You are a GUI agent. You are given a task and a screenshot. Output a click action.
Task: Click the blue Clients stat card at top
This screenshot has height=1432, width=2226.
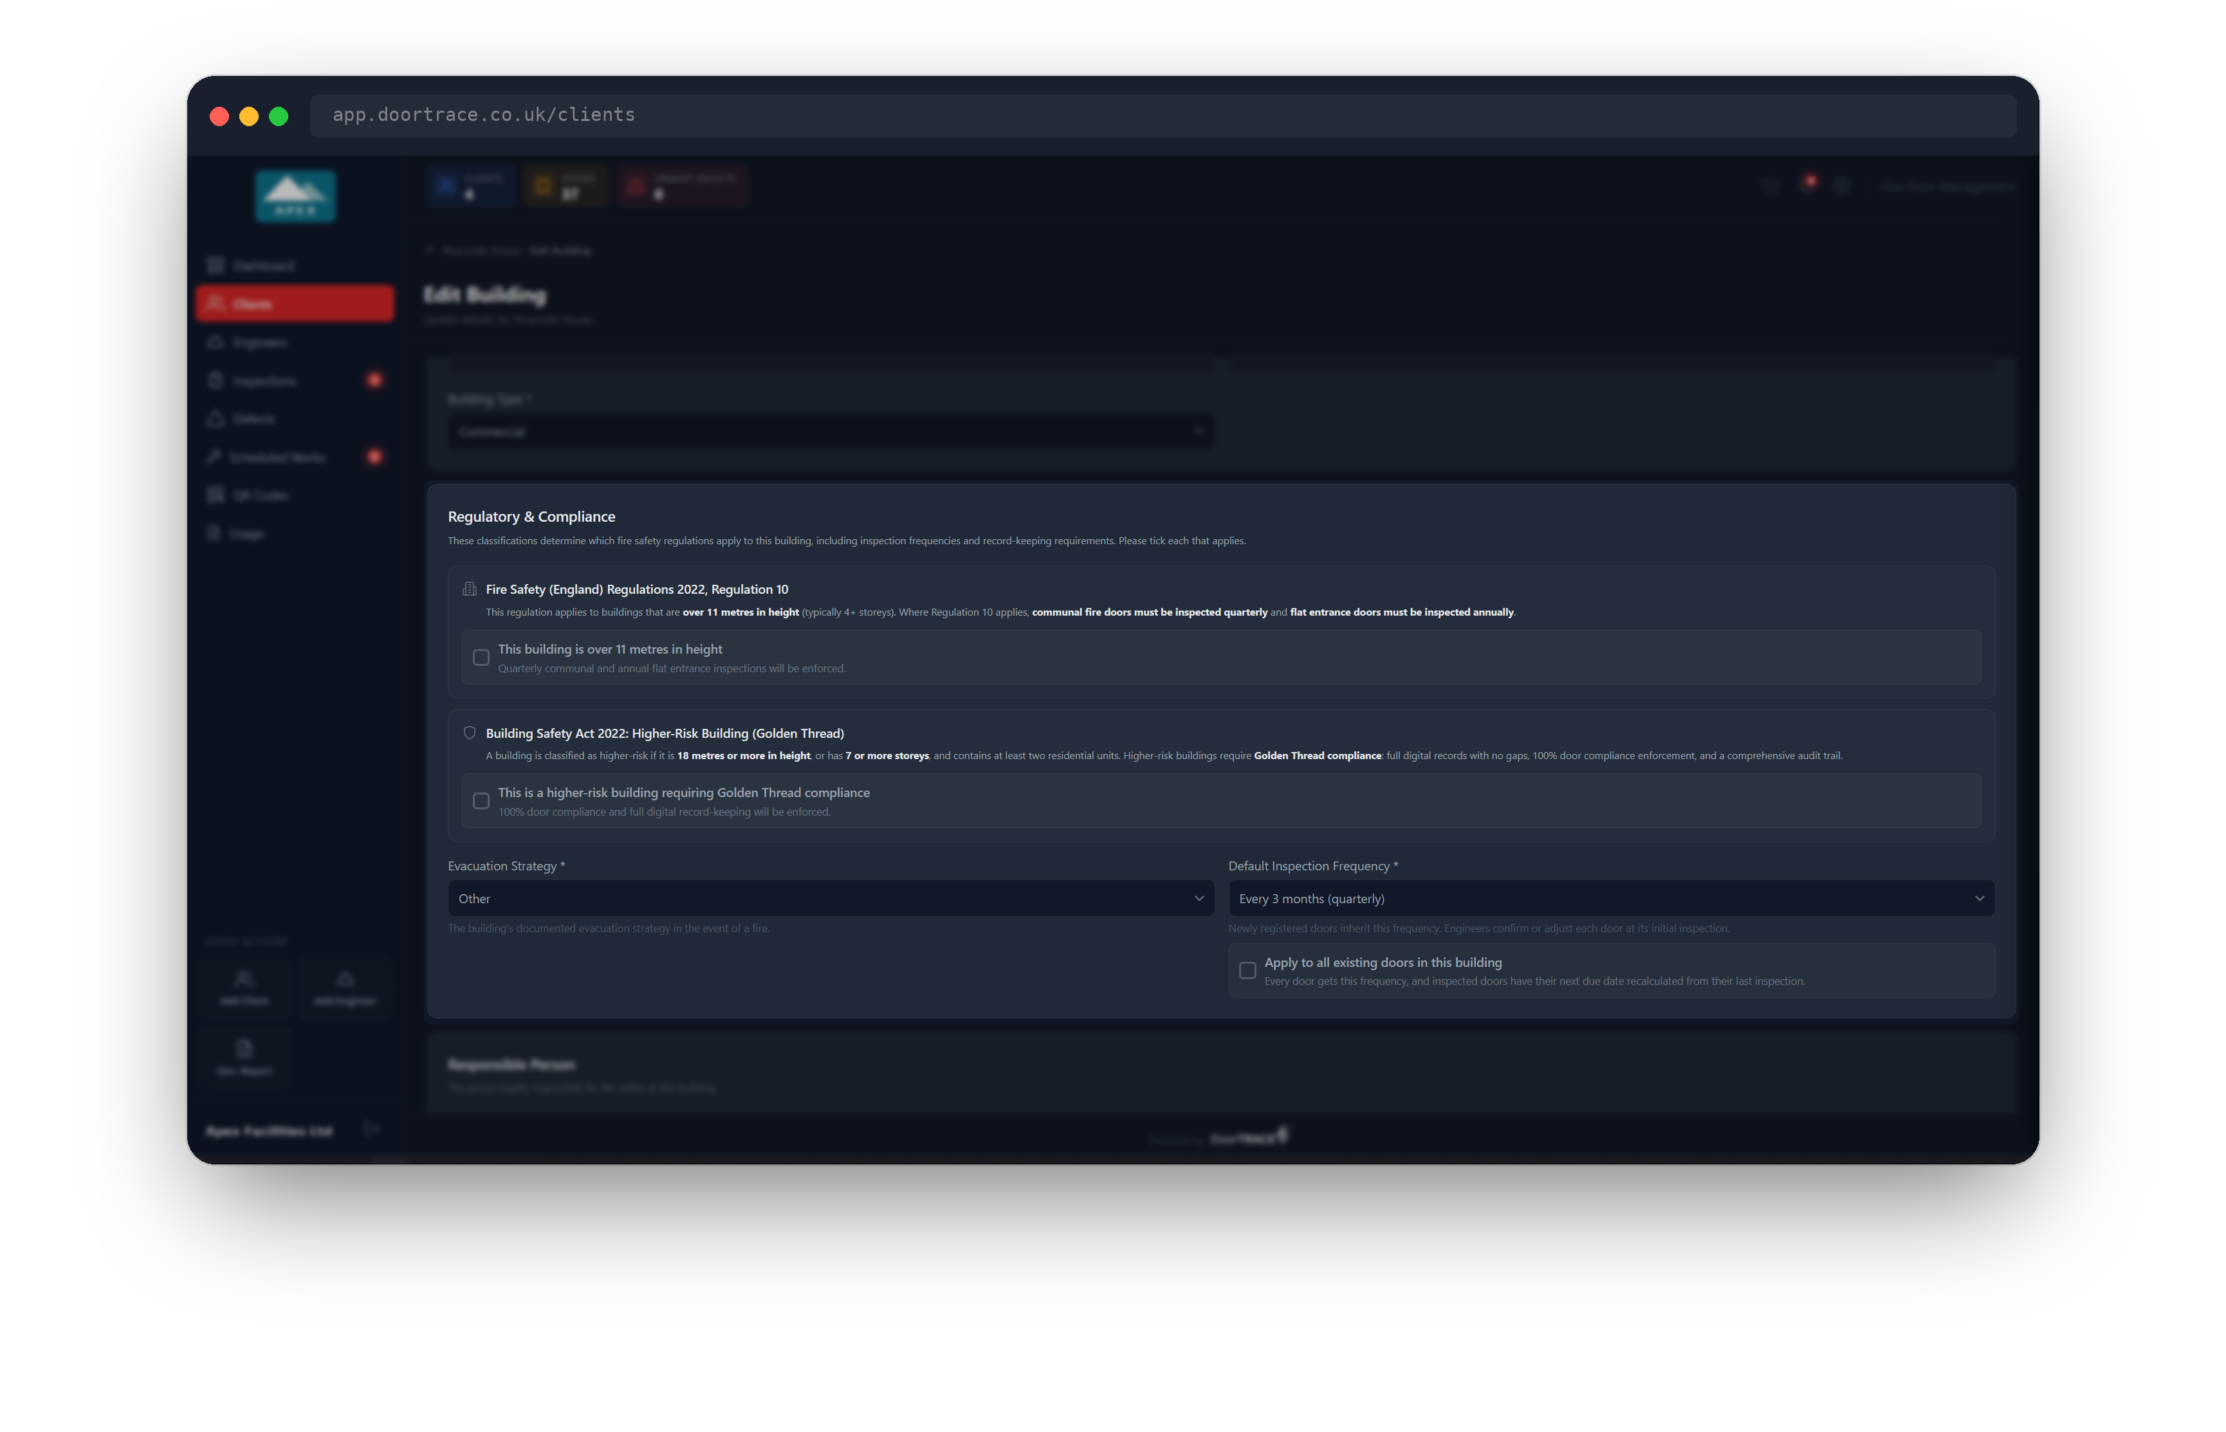coord(470,186)
